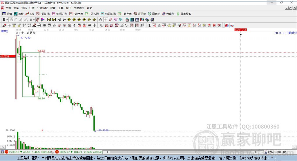Select the percent % retracement tool

click(159, 26)
